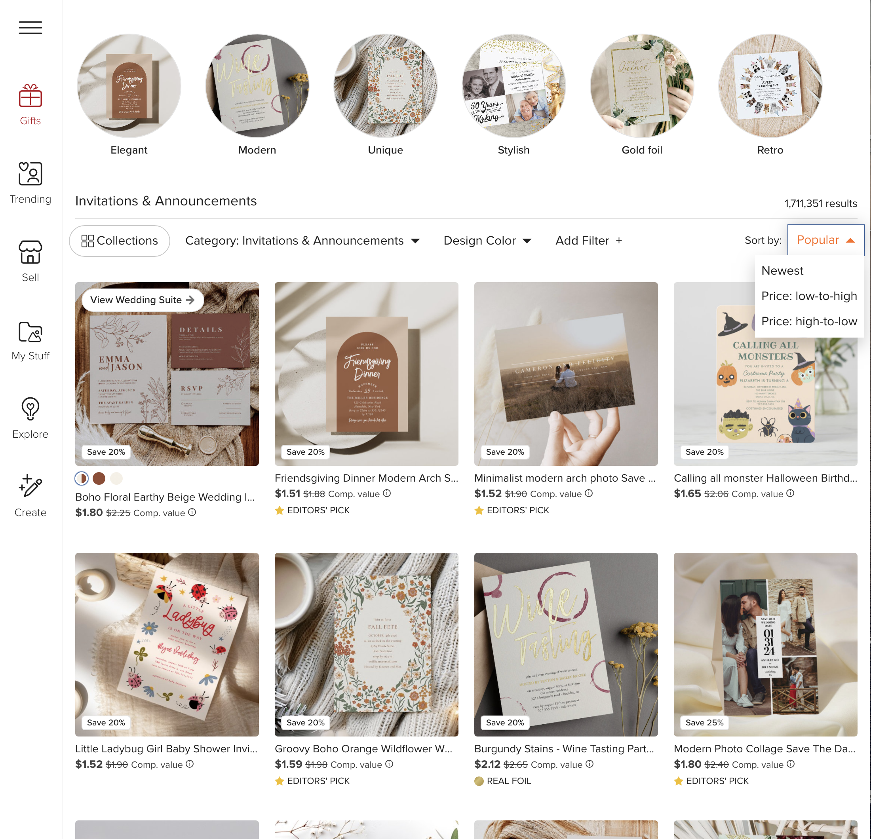Select the two-tone beige color swatch
The width and height of the screenshot is (871, 839).
pos(81,478)
